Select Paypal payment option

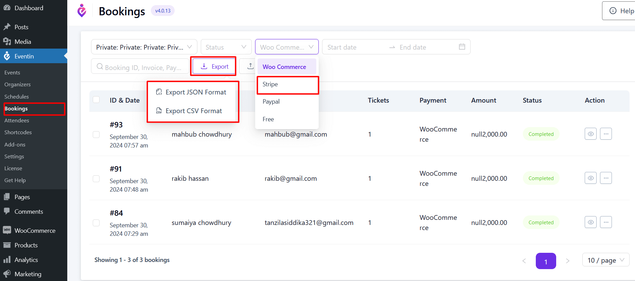click(287, 102)
